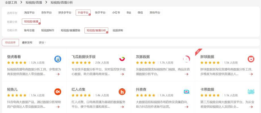The image size is (261, 113).
Task: Open the 卡思数据 tool title
Action: pyautogui.click(x=207, y=90)
